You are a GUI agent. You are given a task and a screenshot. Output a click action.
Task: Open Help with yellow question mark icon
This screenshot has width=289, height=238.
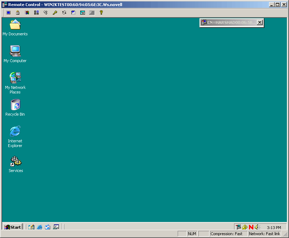[x=101, y=12]
